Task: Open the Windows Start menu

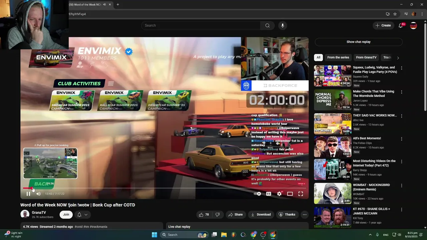Action: click(154, 235)
